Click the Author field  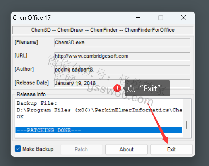click(122, 70)
